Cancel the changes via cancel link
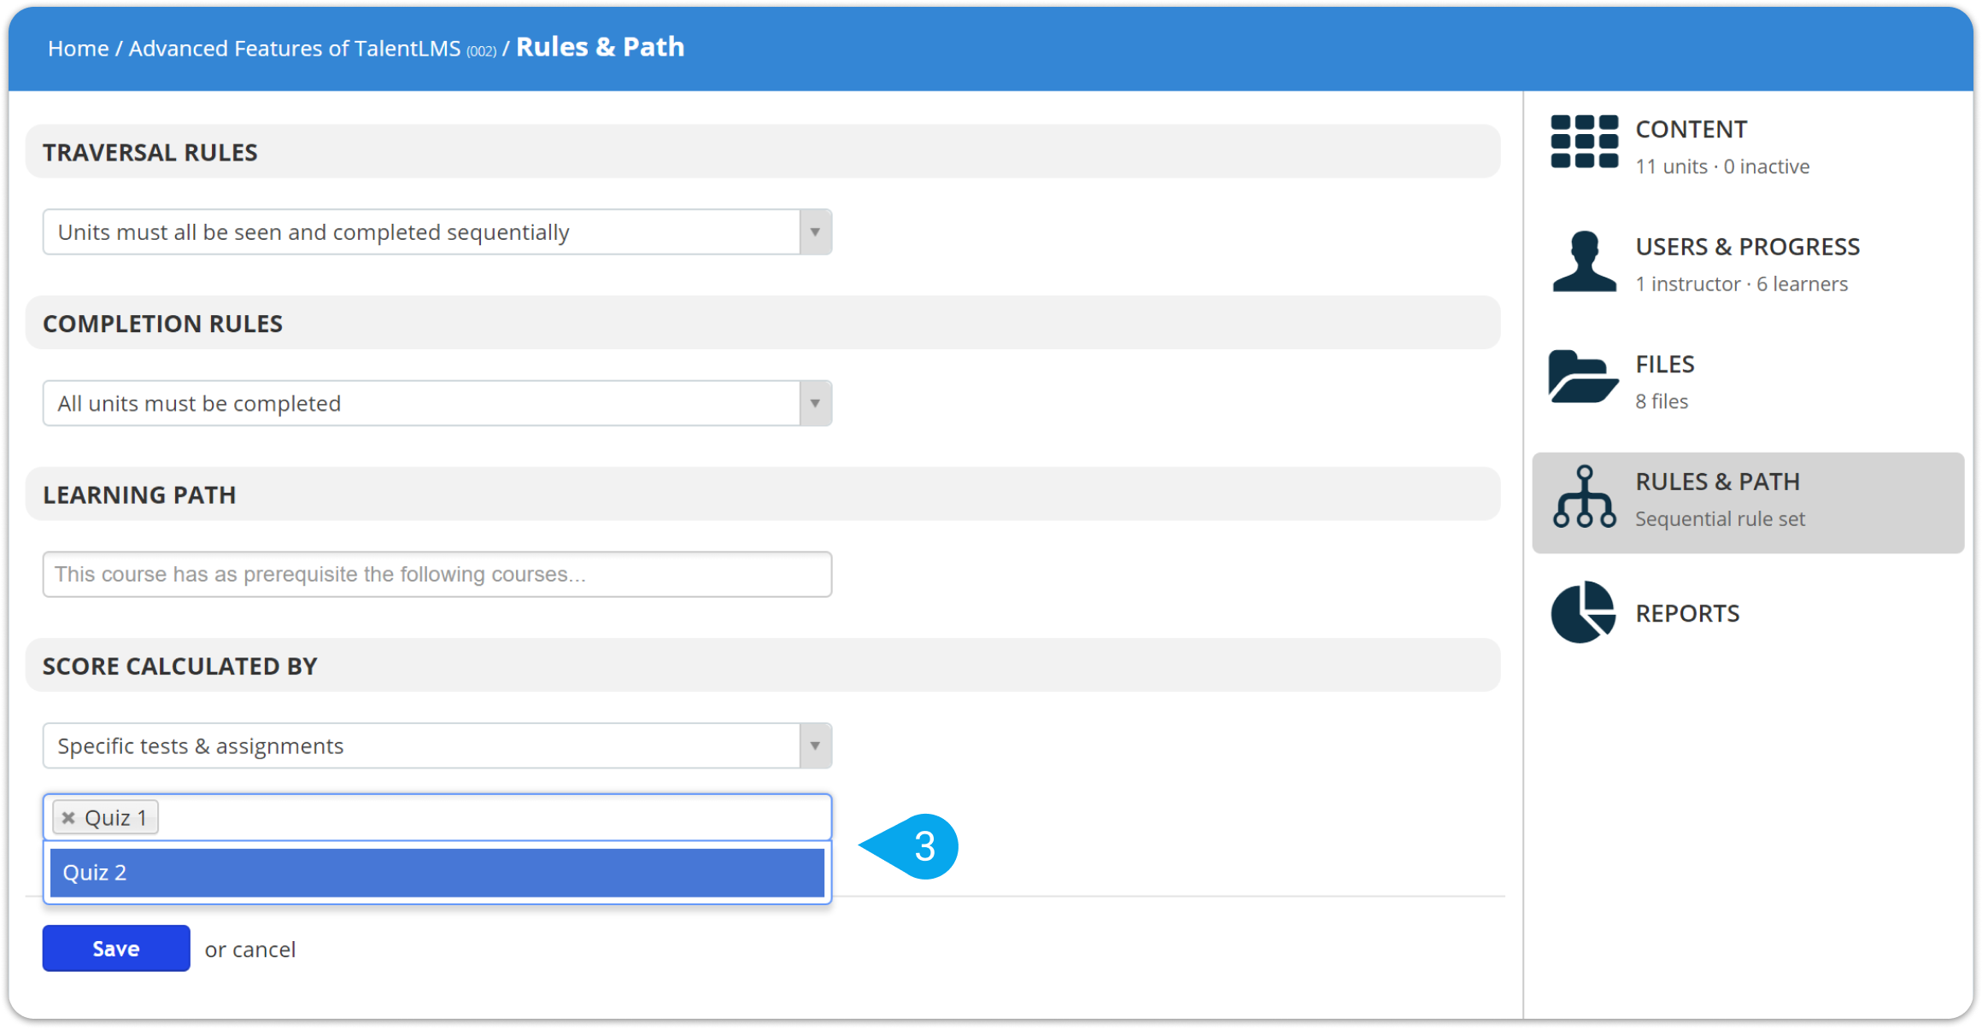This screenshot has height=1029, width=1982. 264,950
